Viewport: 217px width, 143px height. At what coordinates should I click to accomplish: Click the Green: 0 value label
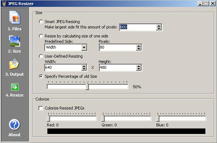[109, 125]
